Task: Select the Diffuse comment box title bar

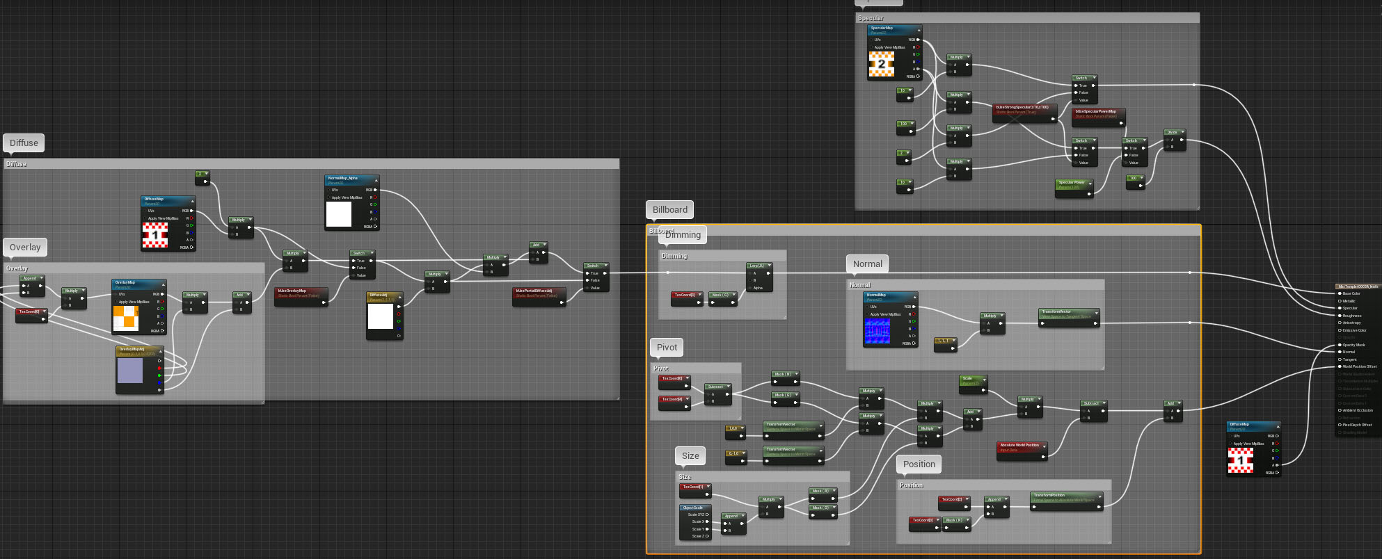Action: tap(311, 164)
